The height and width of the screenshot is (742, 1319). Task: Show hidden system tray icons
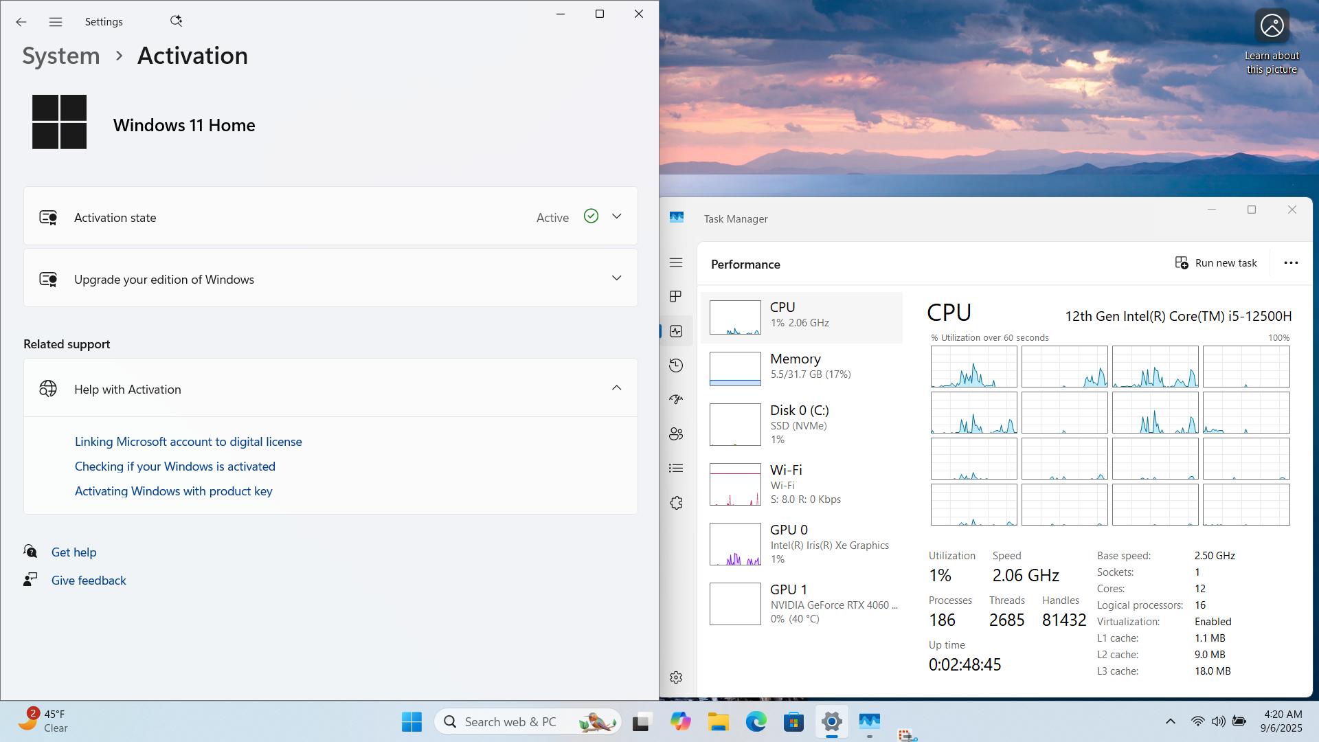click(1171, 721)
